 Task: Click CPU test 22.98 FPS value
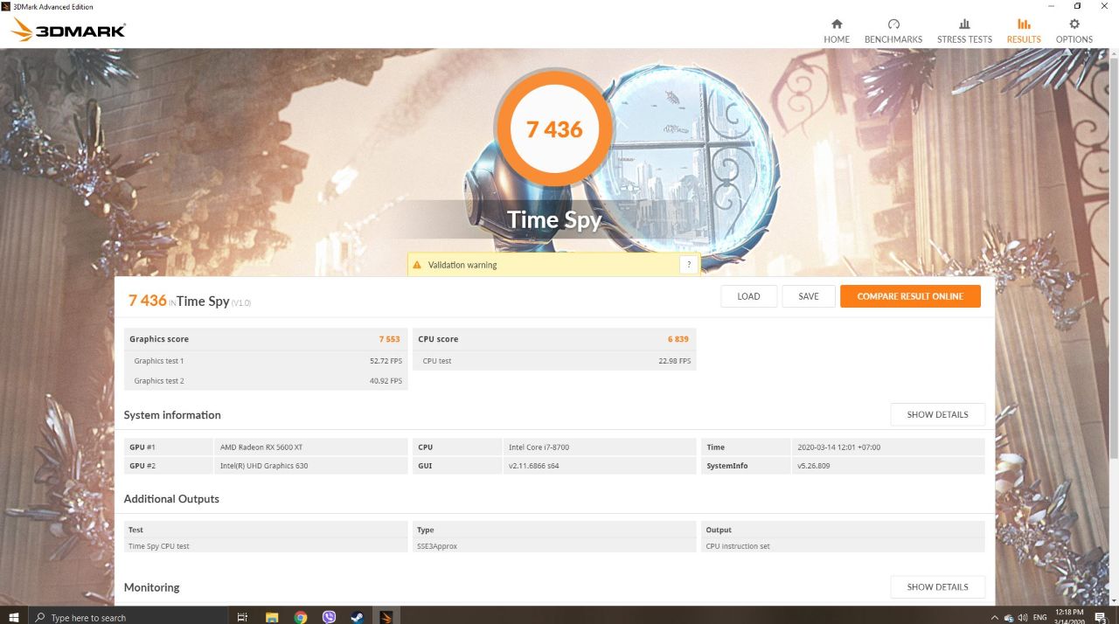point(674,361)
